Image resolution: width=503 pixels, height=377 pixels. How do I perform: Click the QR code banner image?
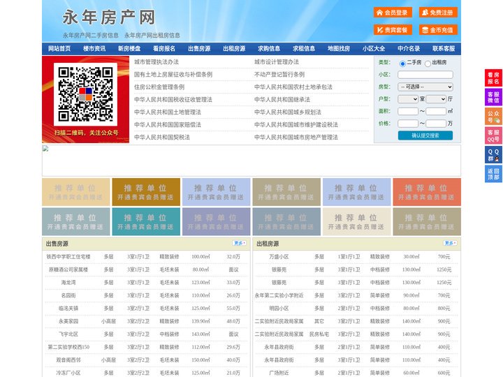pyautogui.click(x=86, y=99)
